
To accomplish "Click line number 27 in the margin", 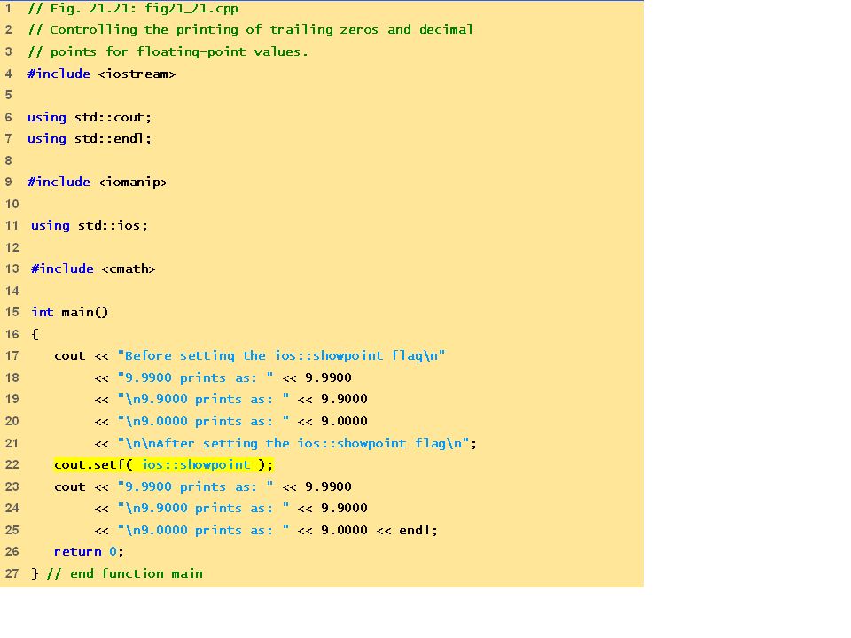I will [x=12, y=573].
